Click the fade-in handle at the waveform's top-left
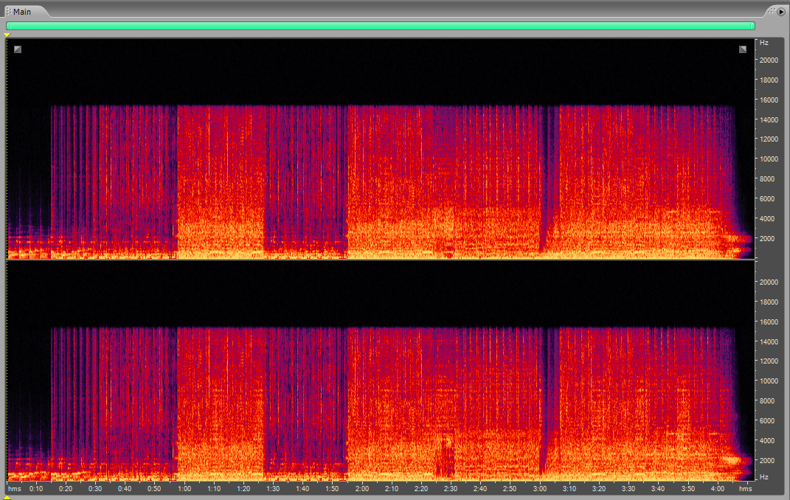790x500 pixels. [x=18, y=49]
